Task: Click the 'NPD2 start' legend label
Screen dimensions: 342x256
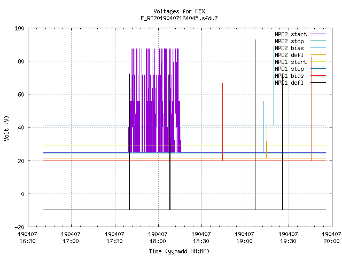Action: (x=291, y=34)
